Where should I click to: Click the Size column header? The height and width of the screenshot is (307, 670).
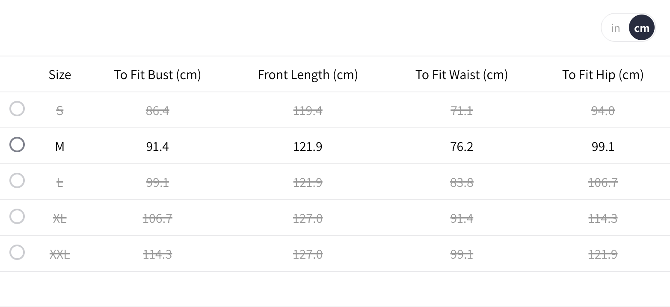[x=60, y=75]
